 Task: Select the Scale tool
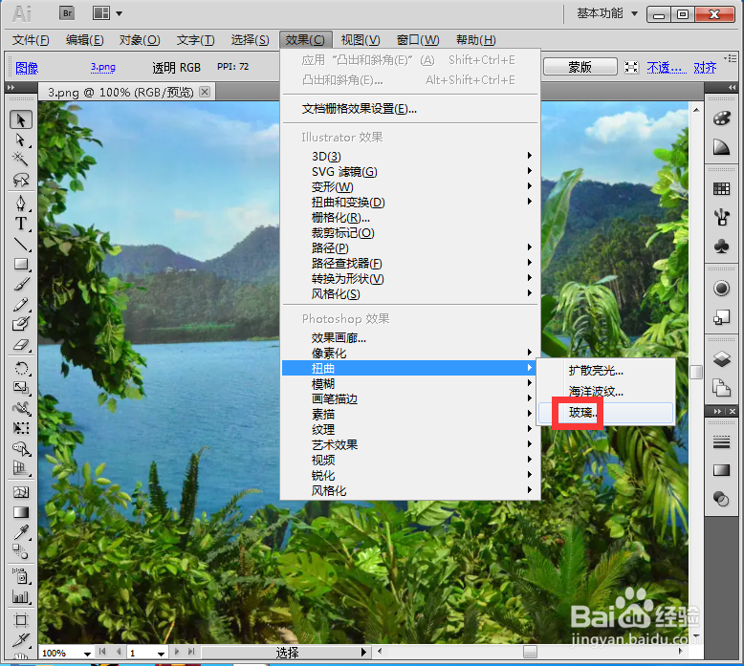21,388
